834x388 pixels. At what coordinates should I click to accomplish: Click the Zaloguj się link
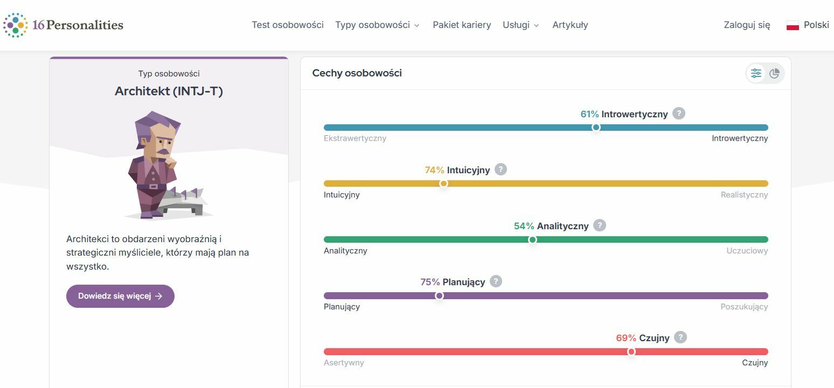tap(747, 25)
